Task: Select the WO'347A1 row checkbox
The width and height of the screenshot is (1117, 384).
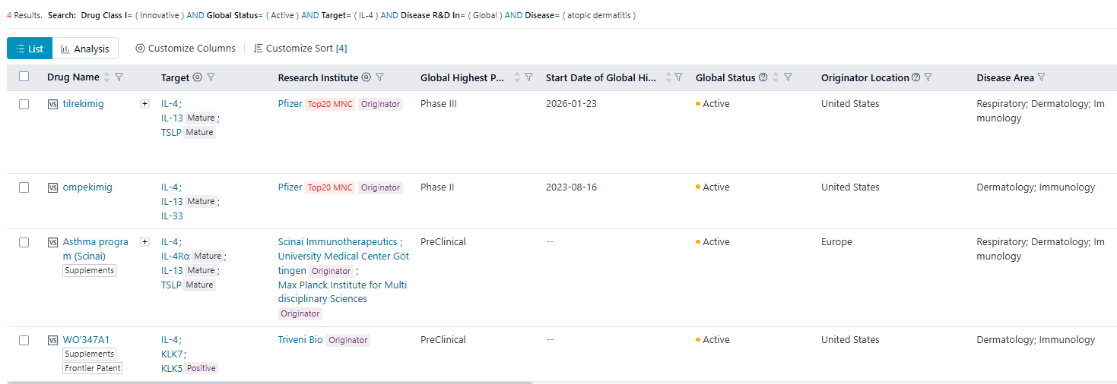Action: click(24, 340)
